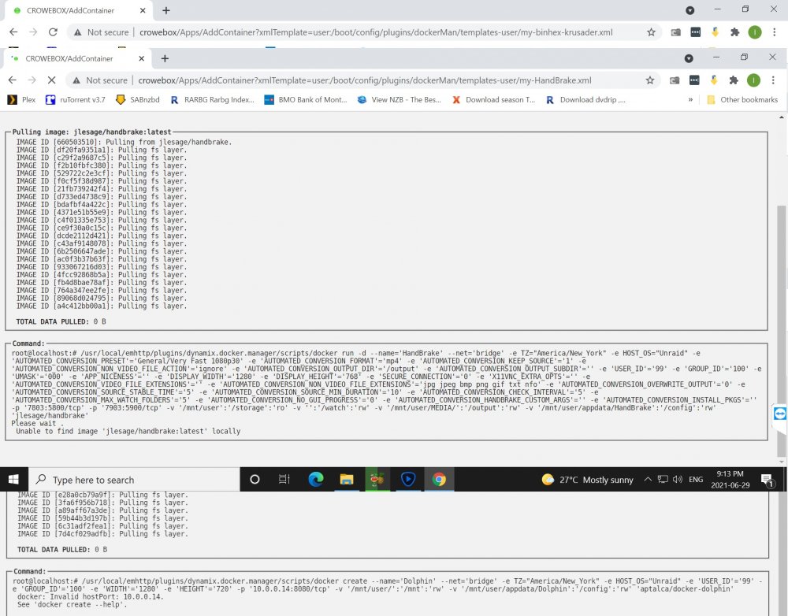This screenshot has width=788, height=616.
Task: Open new tab in HandBrake window
Action: click(x=165, y=59)
